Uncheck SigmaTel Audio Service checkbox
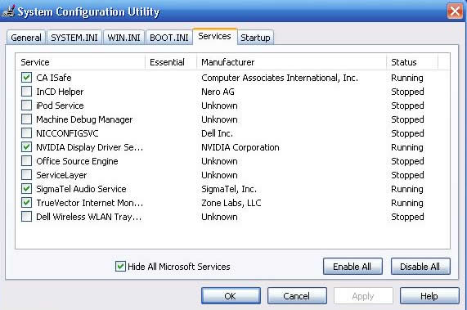467x310 pixels. click(x=26, y=189)
